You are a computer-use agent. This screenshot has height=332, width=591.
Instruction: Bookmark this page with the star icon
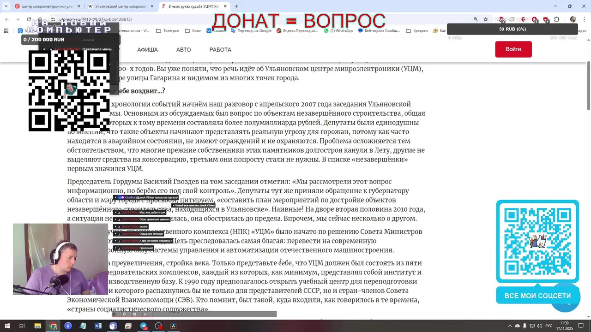[486, 19]
